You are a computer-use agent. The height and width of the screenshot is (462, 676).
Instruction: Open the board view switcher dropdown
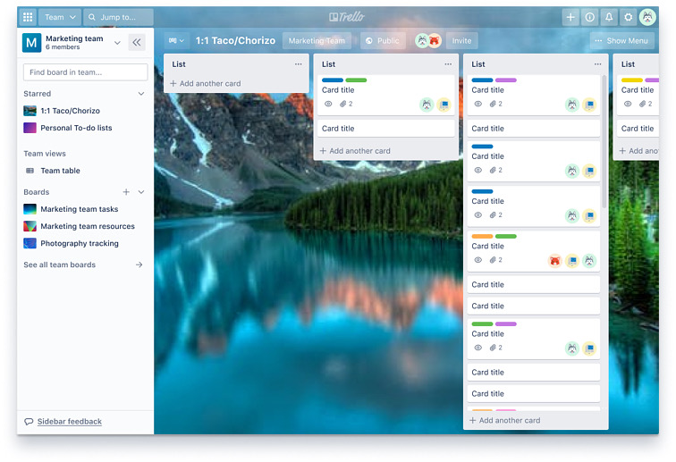point(176,41)
